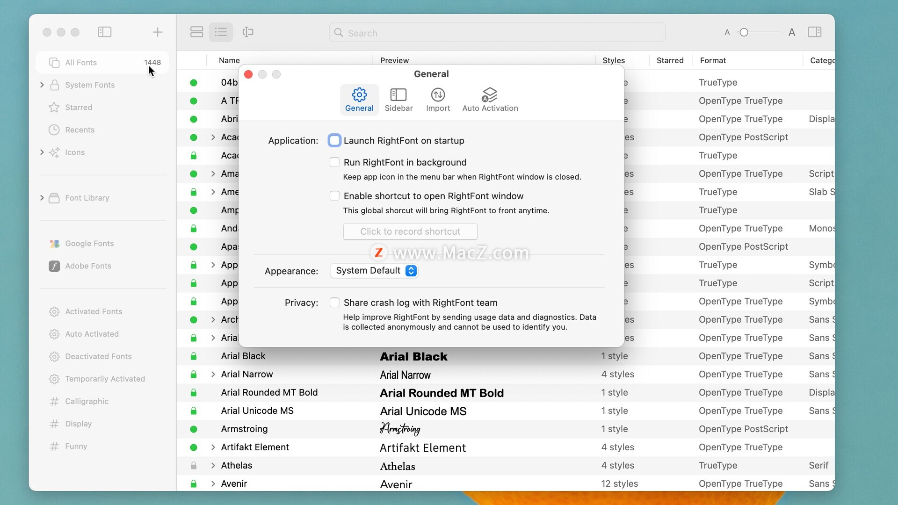Open the Appearance System Default dropdown
This screenshot has height=505, width=898.
pyautogui.click(x=374, y=271)
